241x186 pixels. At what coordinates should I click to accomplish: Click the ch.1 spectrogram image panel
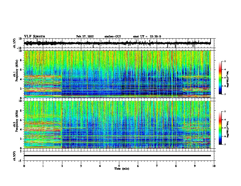(117, 74)
